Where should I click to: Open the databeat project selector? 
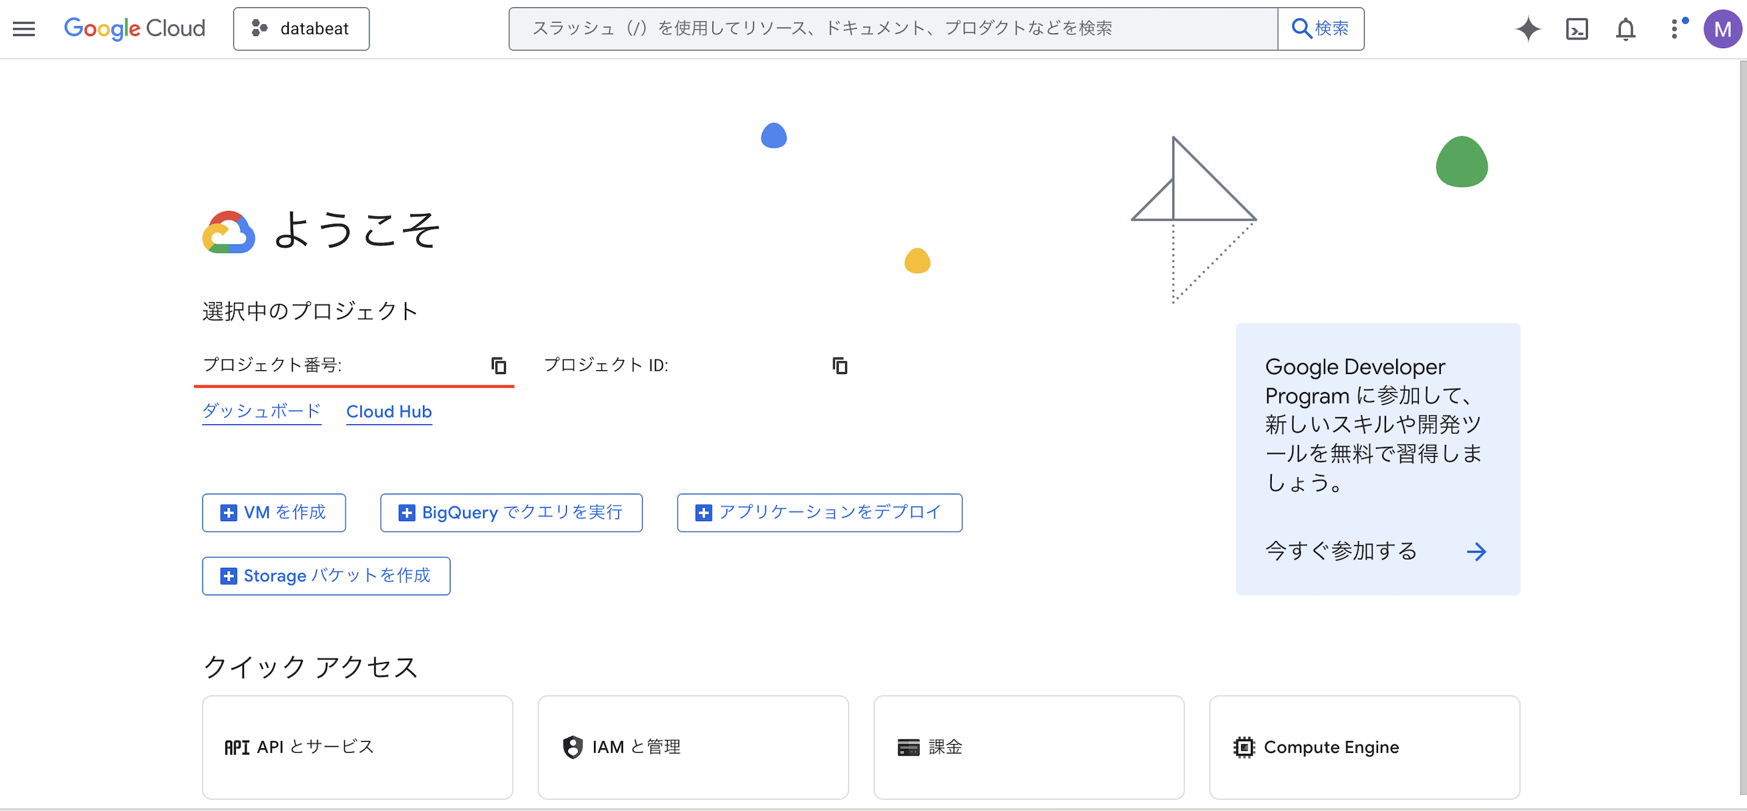tap(301, 29)
